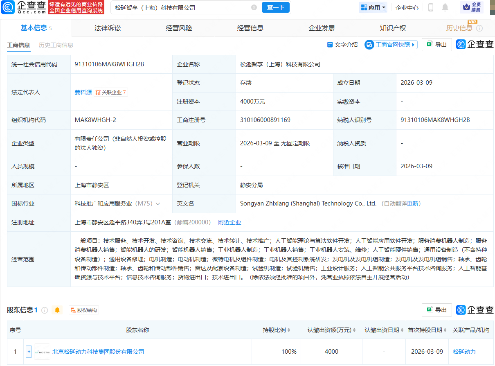This screenshot has width=495, height=366.
Task: Click inside the company name search field
Action: pyautogui.click(x=164, y=7)
